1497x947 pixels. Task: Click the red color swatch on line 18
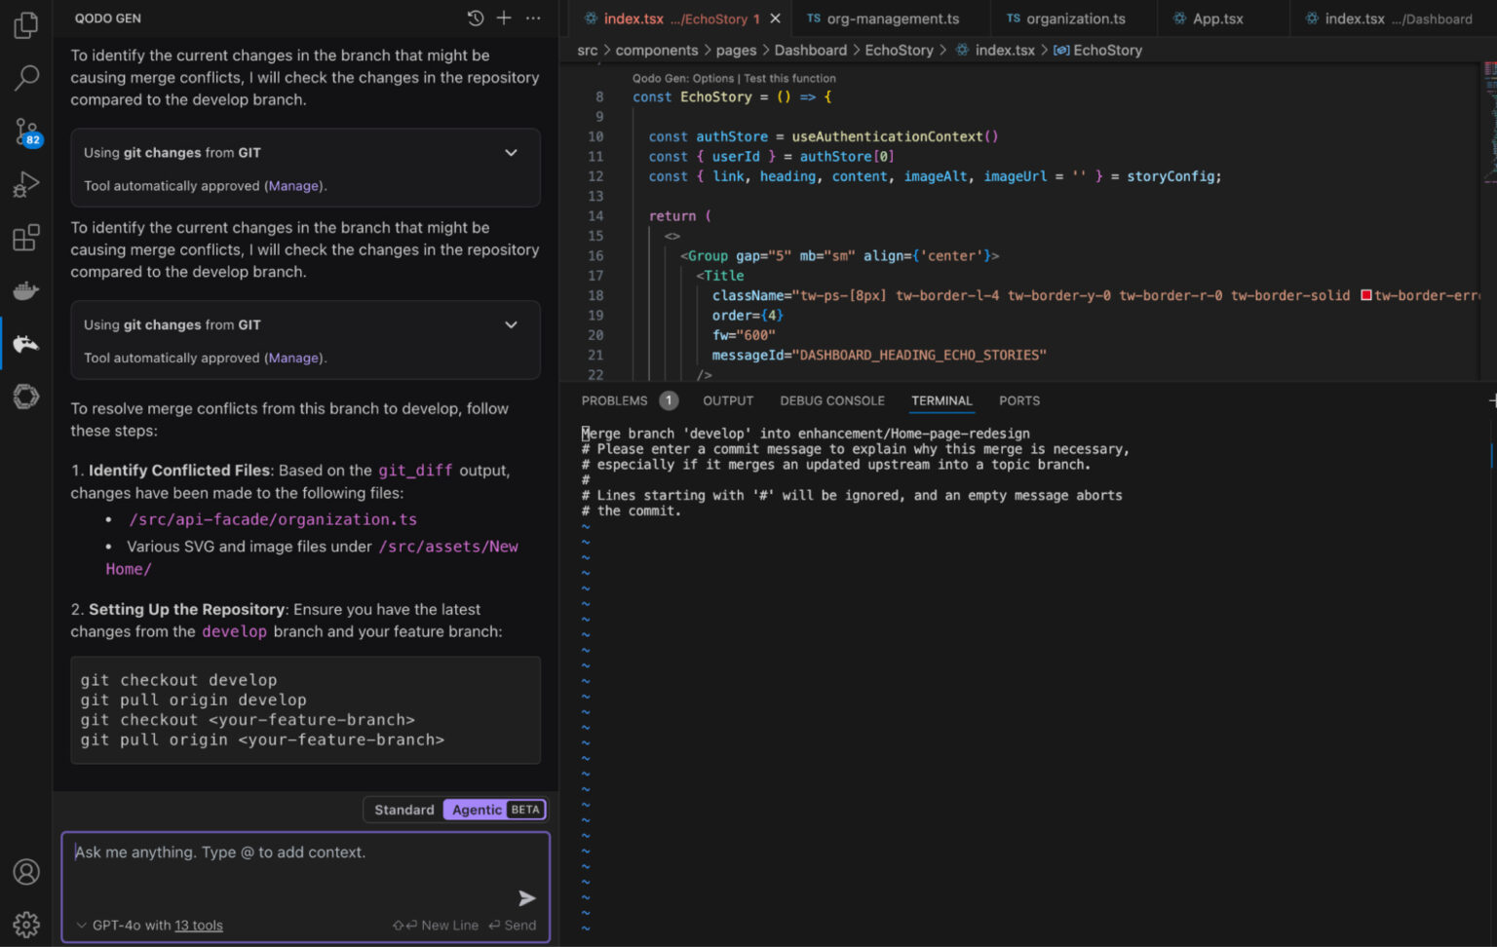click(1366, 294)
